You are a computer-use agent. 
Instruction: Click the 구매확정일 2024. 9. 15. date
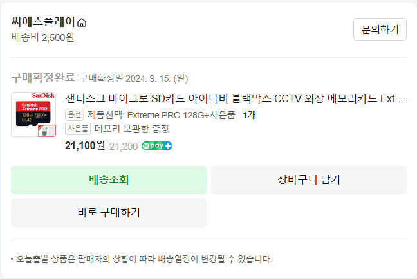(134, 79)
